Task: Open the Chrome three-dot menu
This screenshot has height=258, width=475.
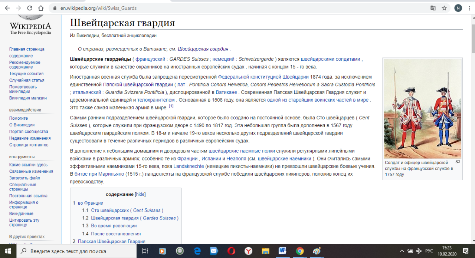Action: click(469, 8)
